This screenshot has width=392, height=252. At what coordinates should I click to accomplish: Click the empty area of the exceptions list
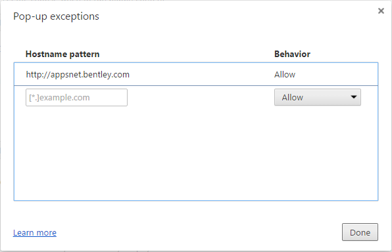pos(196,155)
